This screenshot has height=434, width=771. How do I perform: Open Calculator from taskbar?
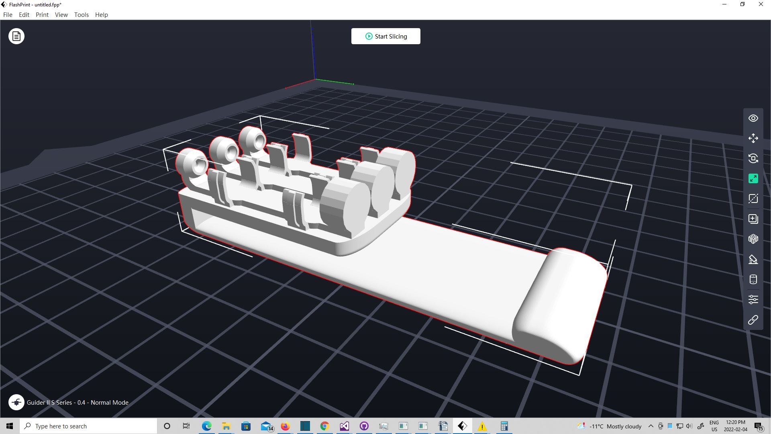[504, 426]
